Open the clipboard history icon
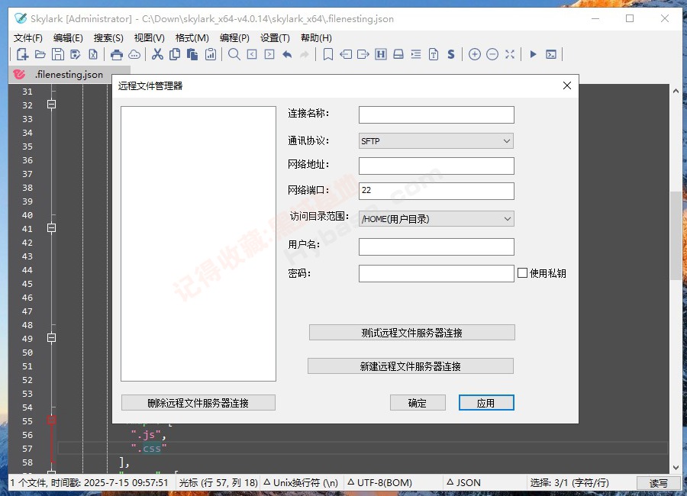The image size is (687, 496). [x=211, y=54]
